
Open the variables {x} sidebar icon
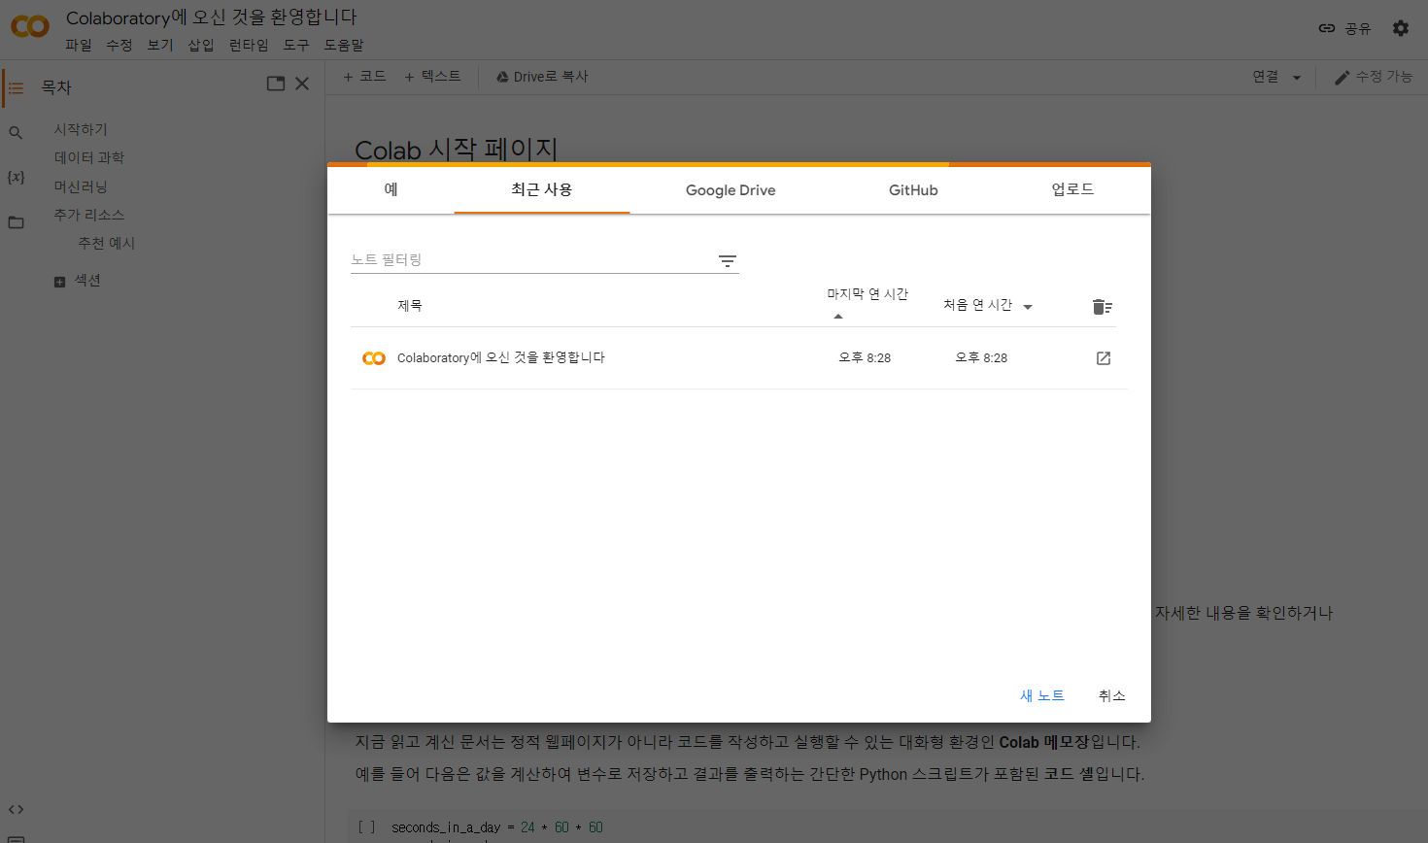point(16,177)
